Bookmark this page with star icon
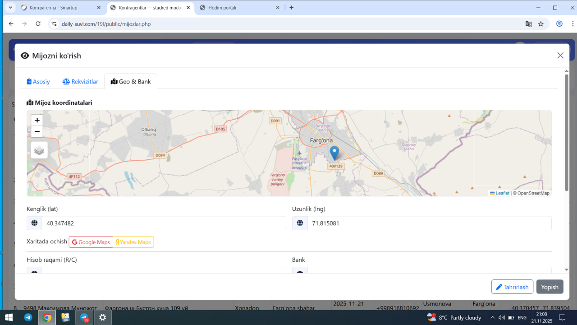577x325 pixels. point(541,24)
